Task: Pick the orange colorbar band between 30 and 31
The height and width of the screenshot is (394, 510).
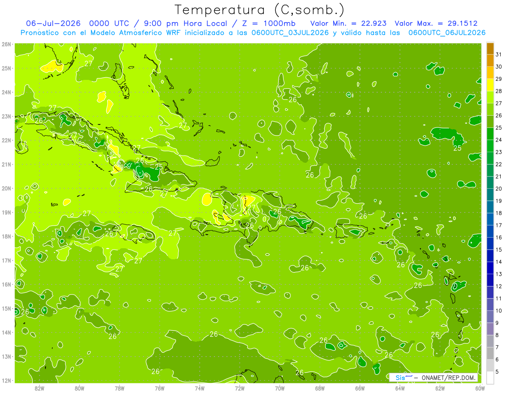Action: [490, 60]
